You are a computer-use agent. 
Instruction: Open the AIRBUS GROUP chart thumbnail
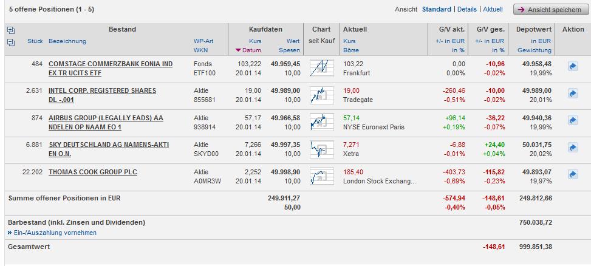tap(322, 122)
